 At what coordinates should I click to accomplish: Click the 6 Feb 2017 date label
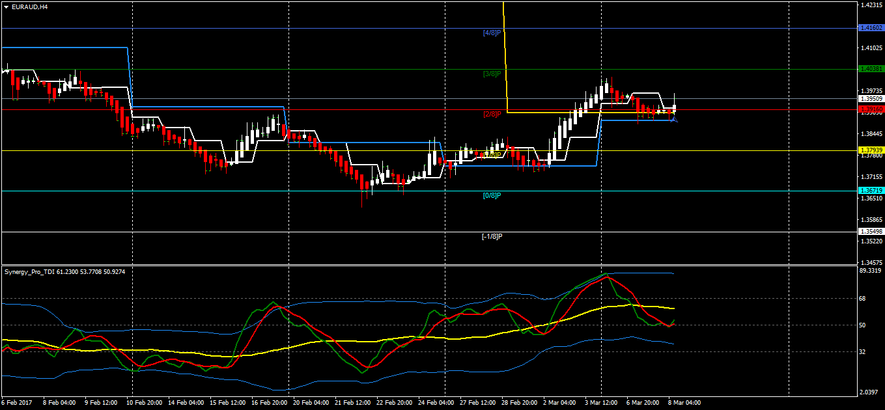(x=16, y=402)
